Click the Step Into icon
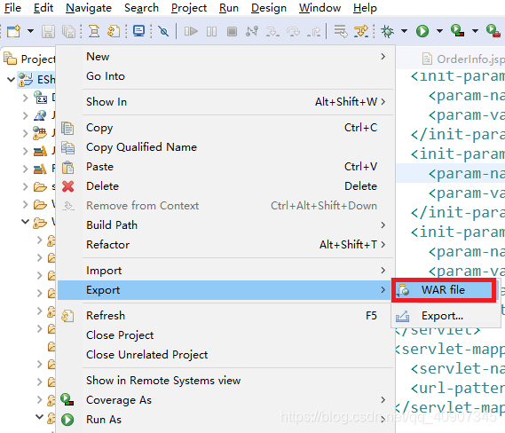 (x=272, y=32)
